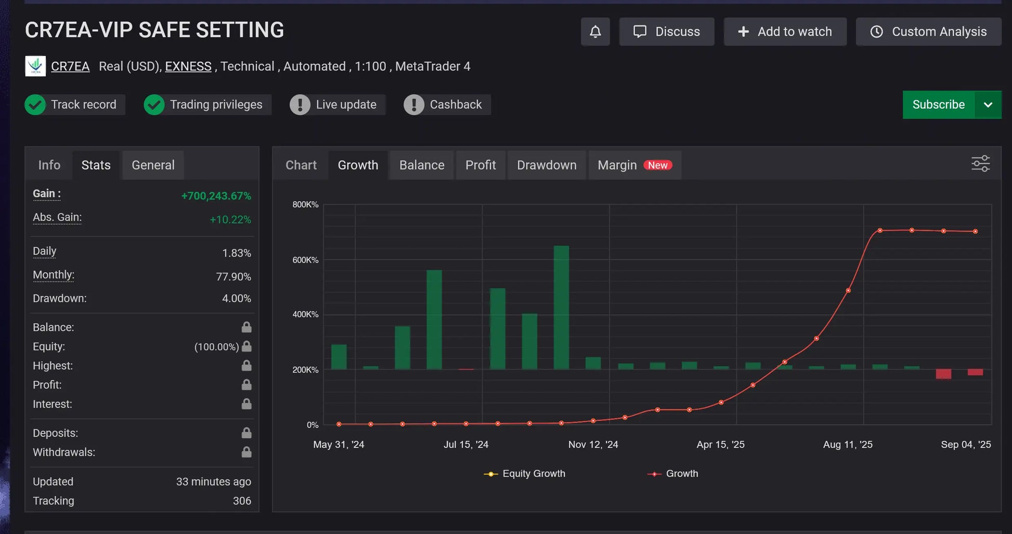Open the Profit tab

pos(481,165)
